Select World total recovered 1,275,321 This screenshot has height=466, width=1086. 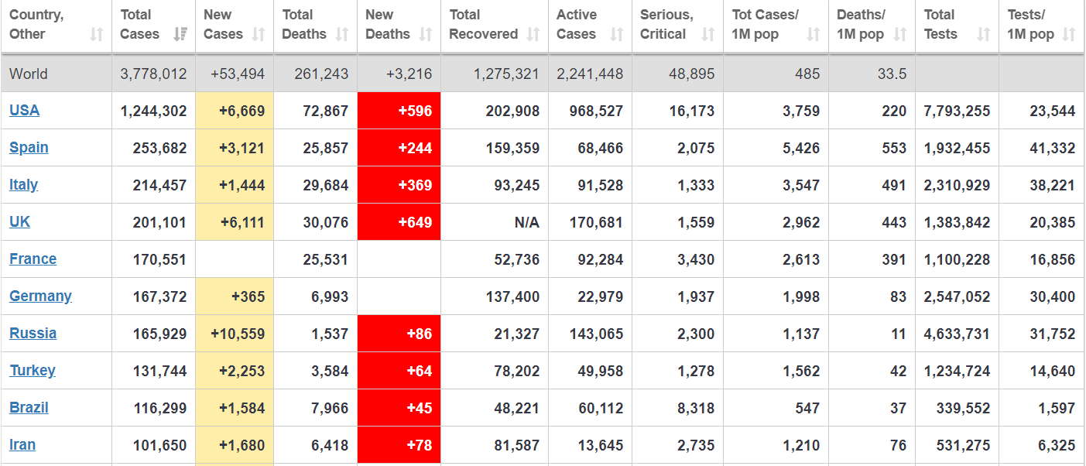coord(507,74)
